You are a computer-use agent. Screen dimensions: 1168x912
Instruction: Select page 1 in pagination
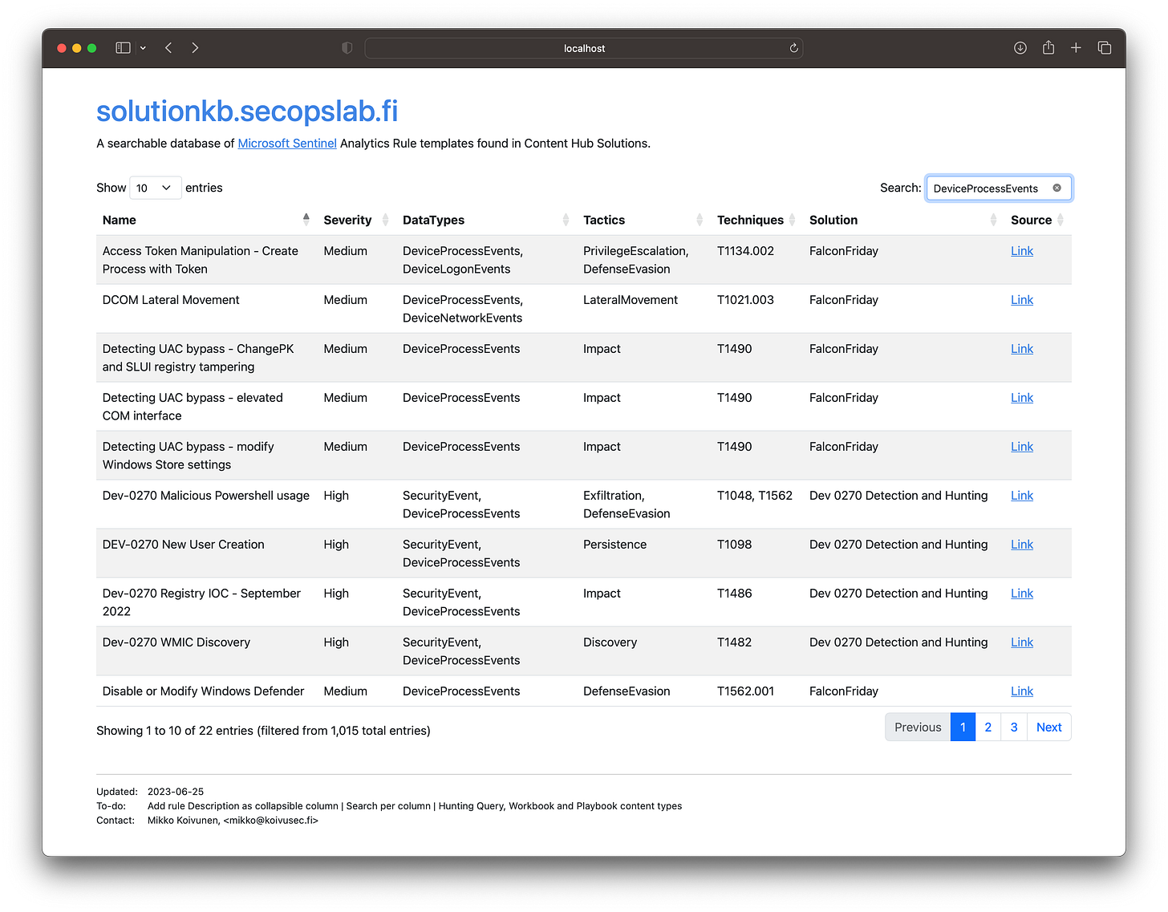(963, 727)
